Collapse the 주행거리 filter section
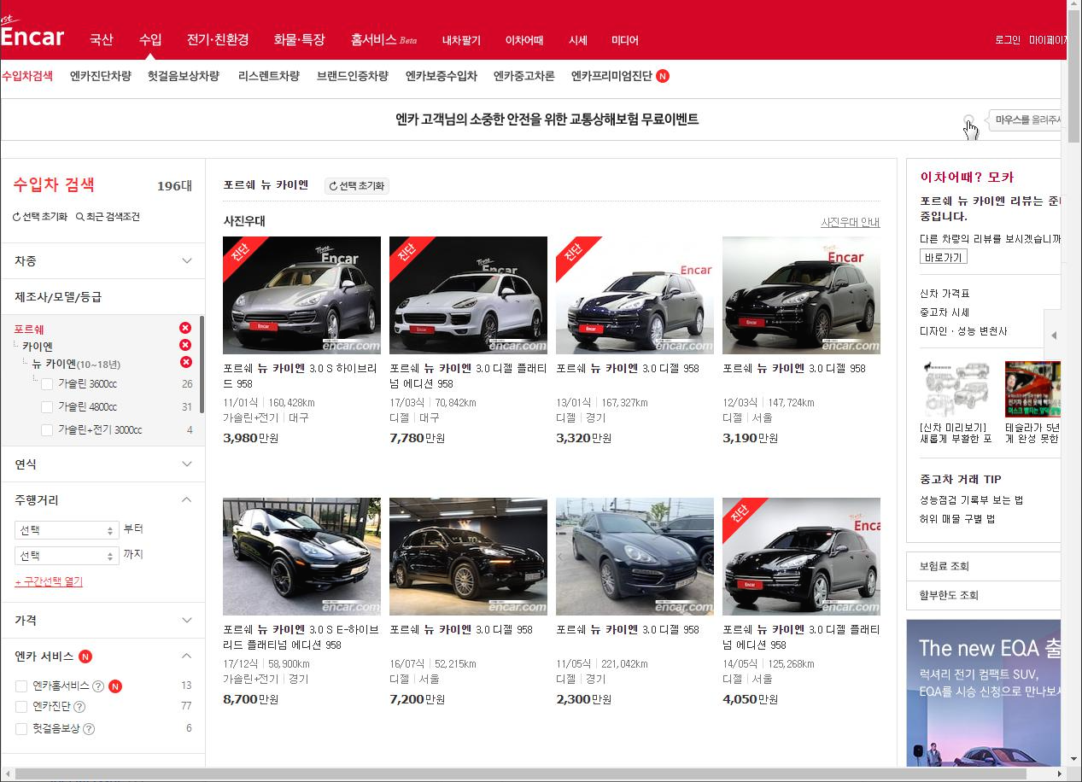Screen dimensions: 1082x782 click(187, 499)
